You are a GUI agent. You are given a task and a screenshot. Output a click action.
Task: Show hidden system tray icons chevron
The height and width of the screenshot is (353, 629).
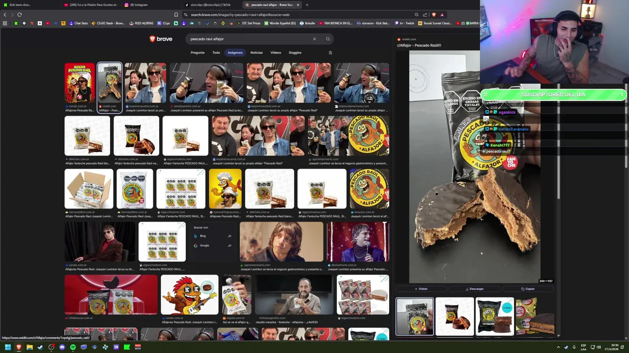point(558,347)
